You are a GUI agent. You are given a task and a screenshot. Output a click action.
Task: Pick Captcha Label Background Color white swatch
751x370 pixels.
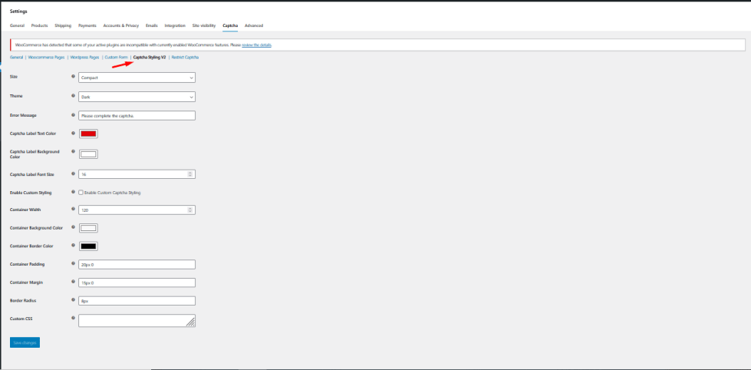[88, 154]
